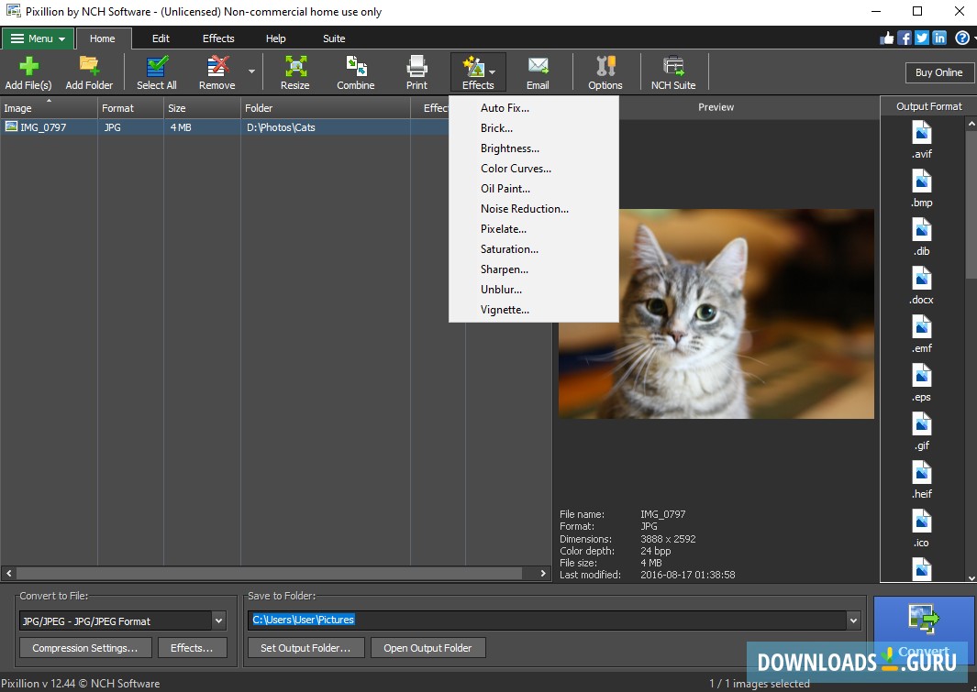Click the Buy Online button
Image resolution: width=977 pixels, height=692 pixels.
[x=938, y=71]
